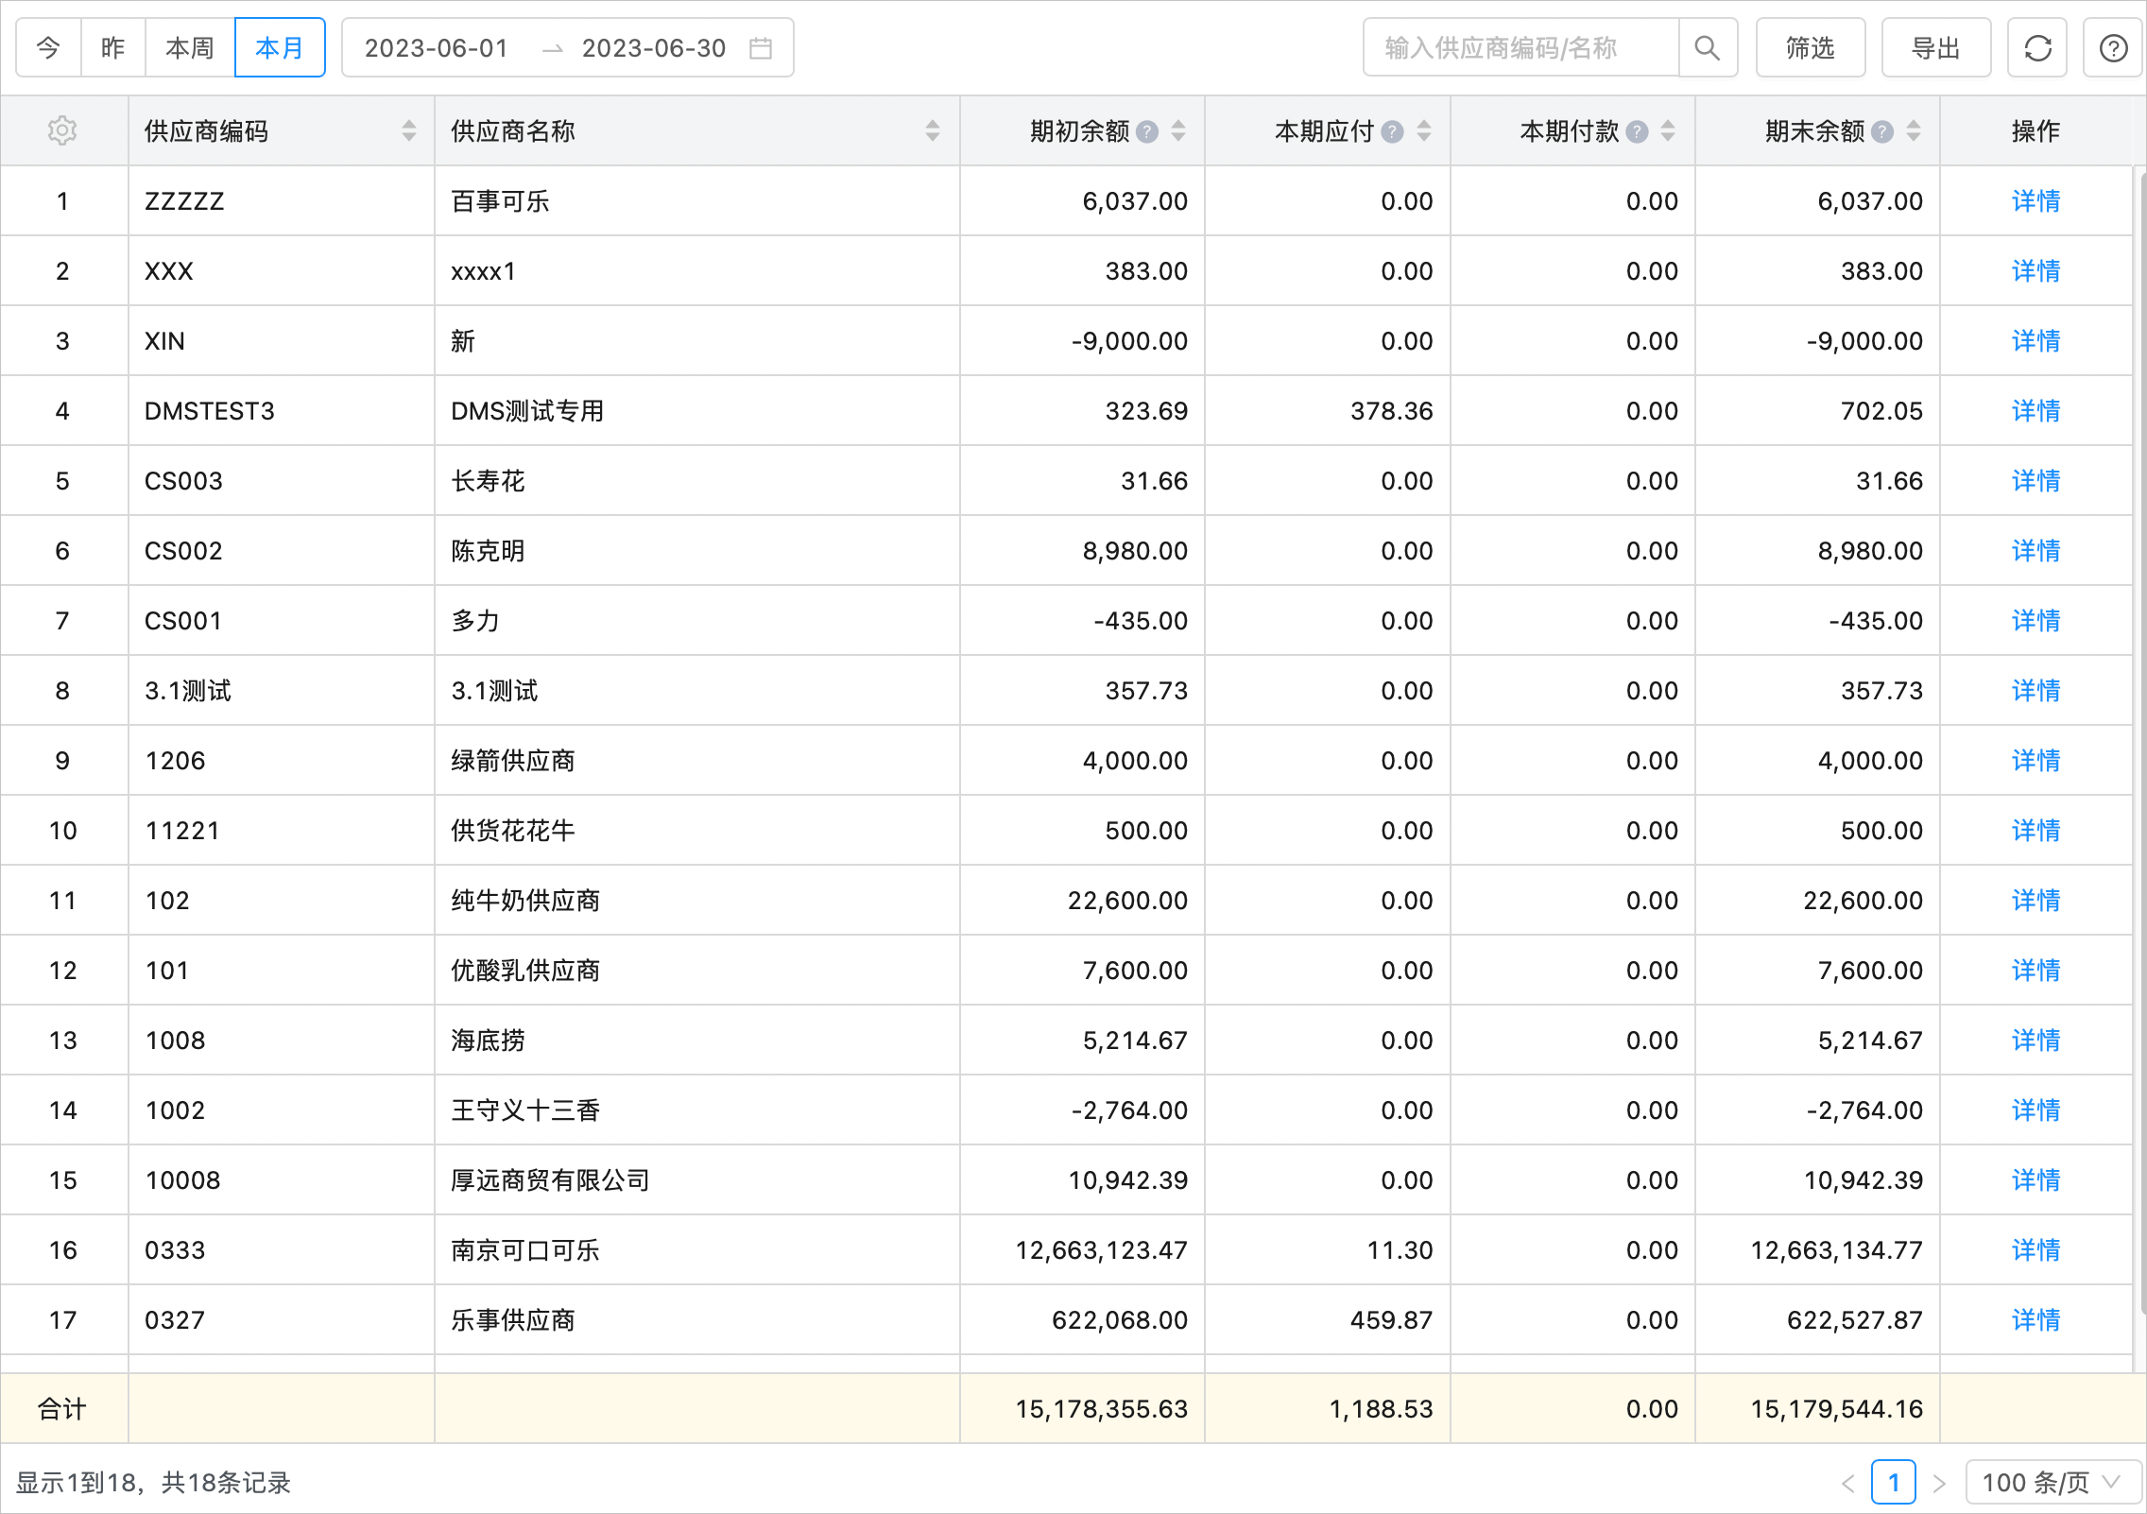The height and width of the screenshot is (1514, 2147).
Task: Sort by 本期付款 column arrows
Action: [1668, 130]
